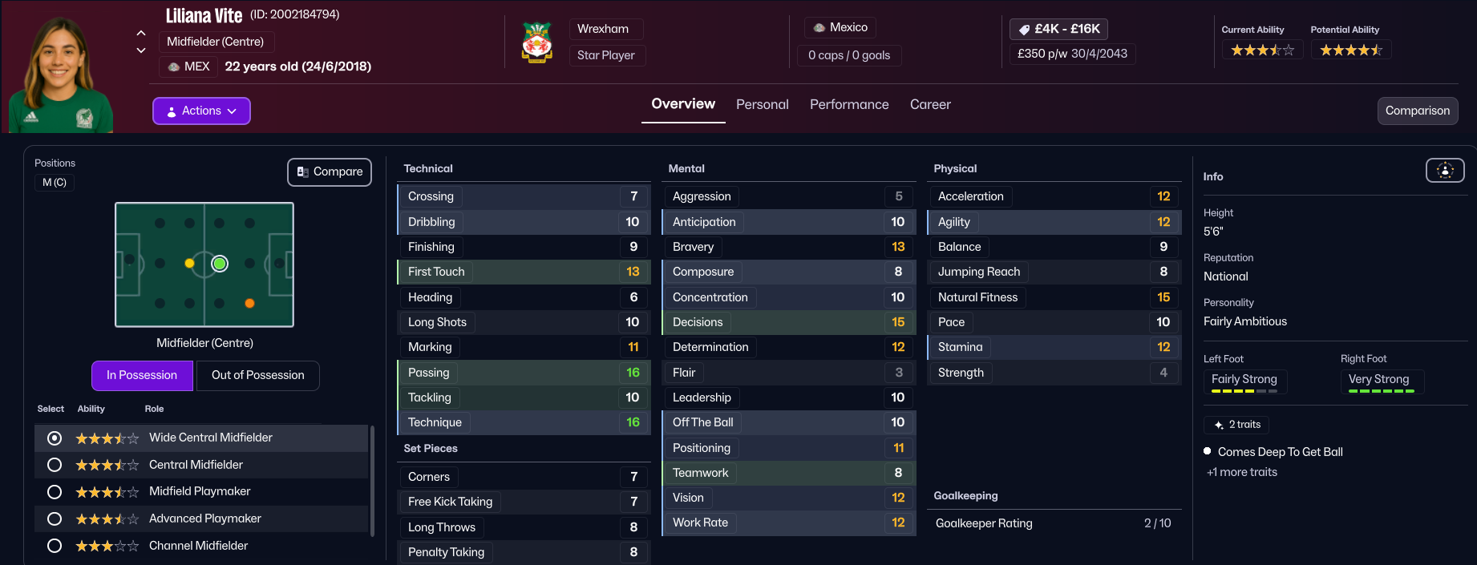Switch to the Performance tab
The image size is (1477, 565).
(x=849, y=104)
